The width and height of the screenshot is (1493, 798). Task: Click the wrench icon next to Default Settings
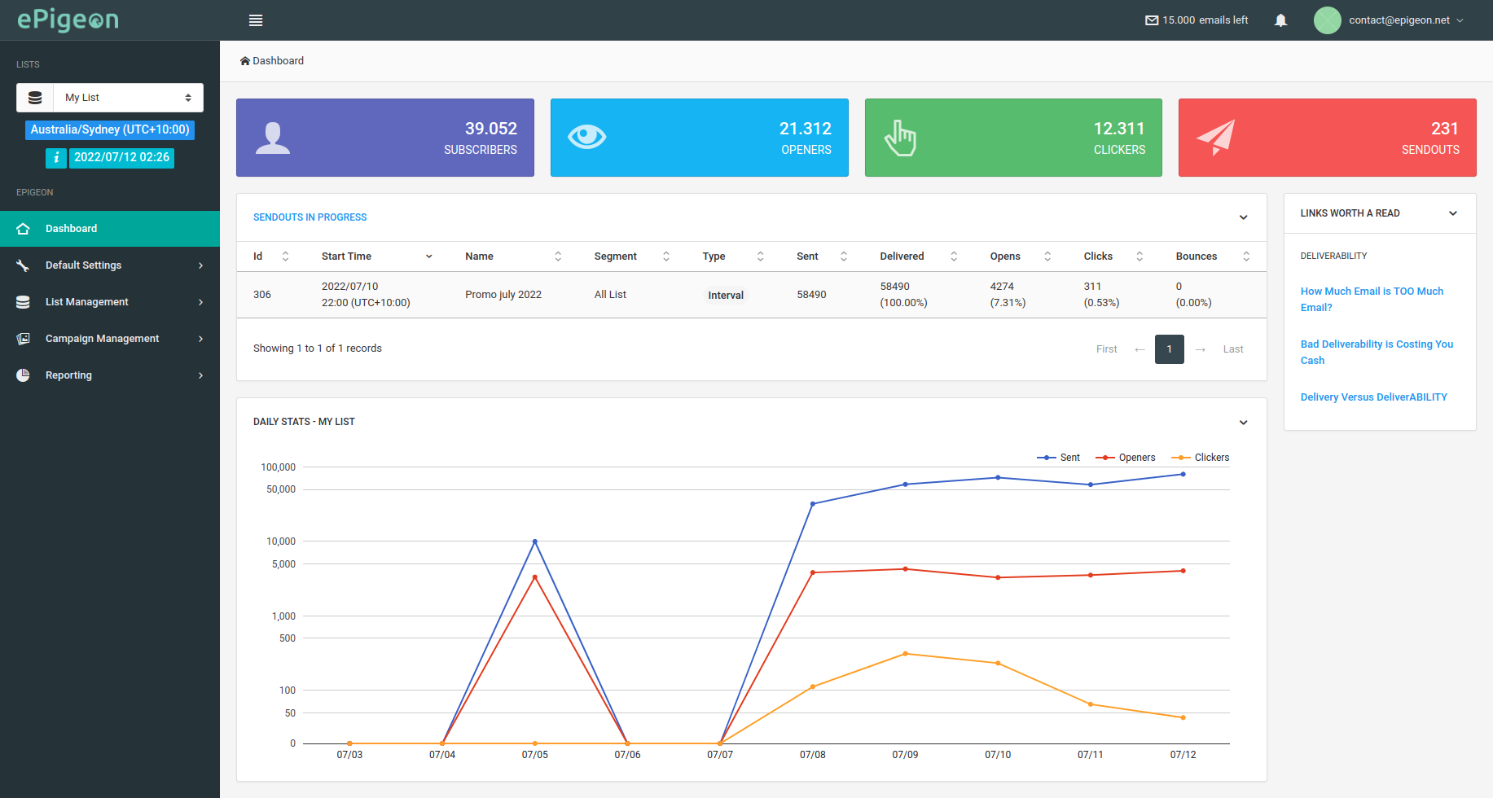coord(22,265)
